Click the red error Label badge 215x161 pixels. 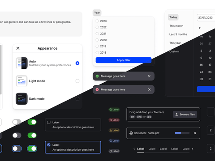tap(114, 120)
